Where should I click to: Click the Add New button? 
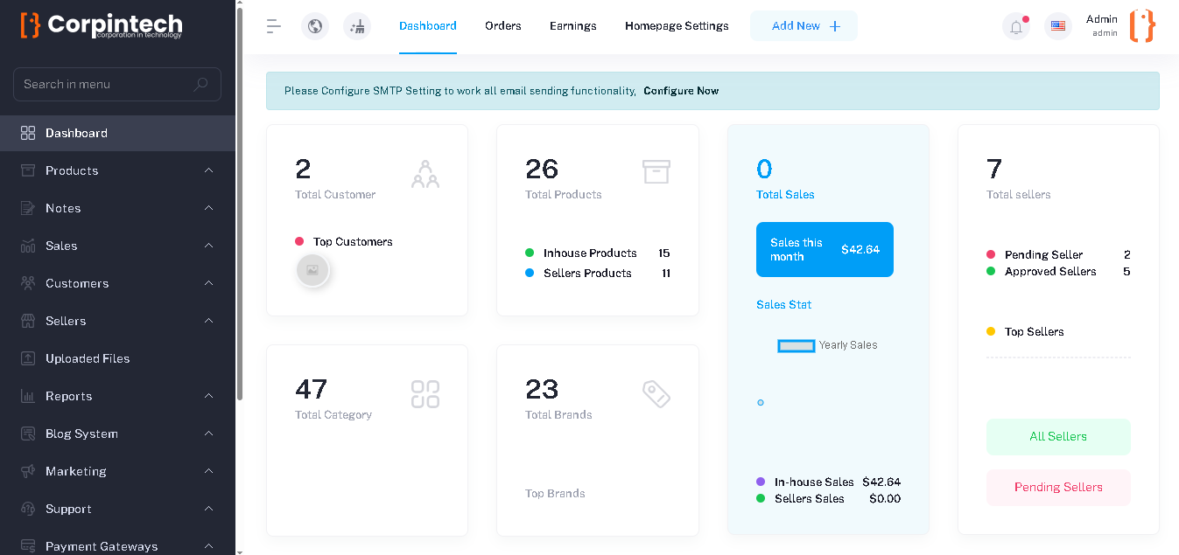804,26
